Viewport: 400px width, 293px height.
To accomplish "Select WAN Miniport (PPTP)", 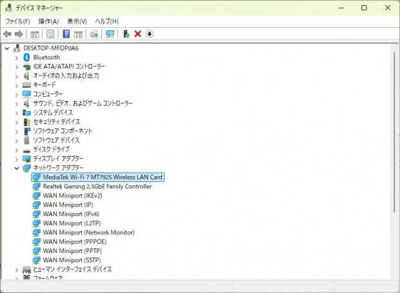I will (72, 251).
